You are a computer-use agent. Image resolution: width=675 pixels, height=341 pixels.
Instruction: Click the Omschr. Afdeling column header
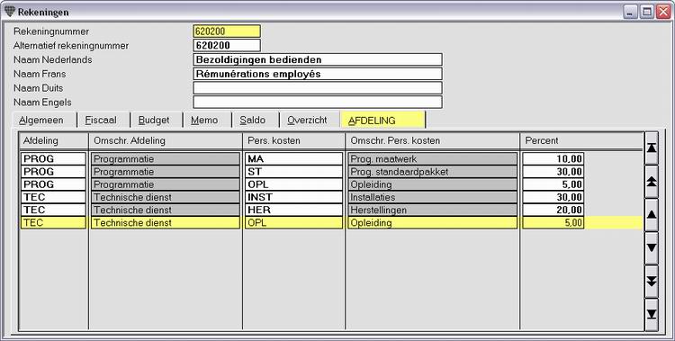(x=166, y=140)
